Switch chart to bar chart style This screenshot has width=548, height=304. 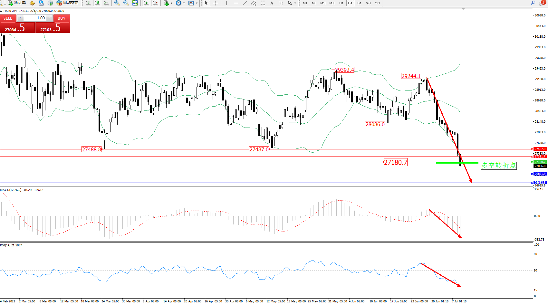point(88,3)
